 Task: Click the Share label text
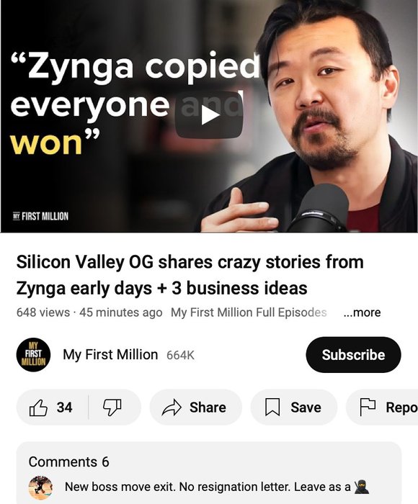pos(208,408)
